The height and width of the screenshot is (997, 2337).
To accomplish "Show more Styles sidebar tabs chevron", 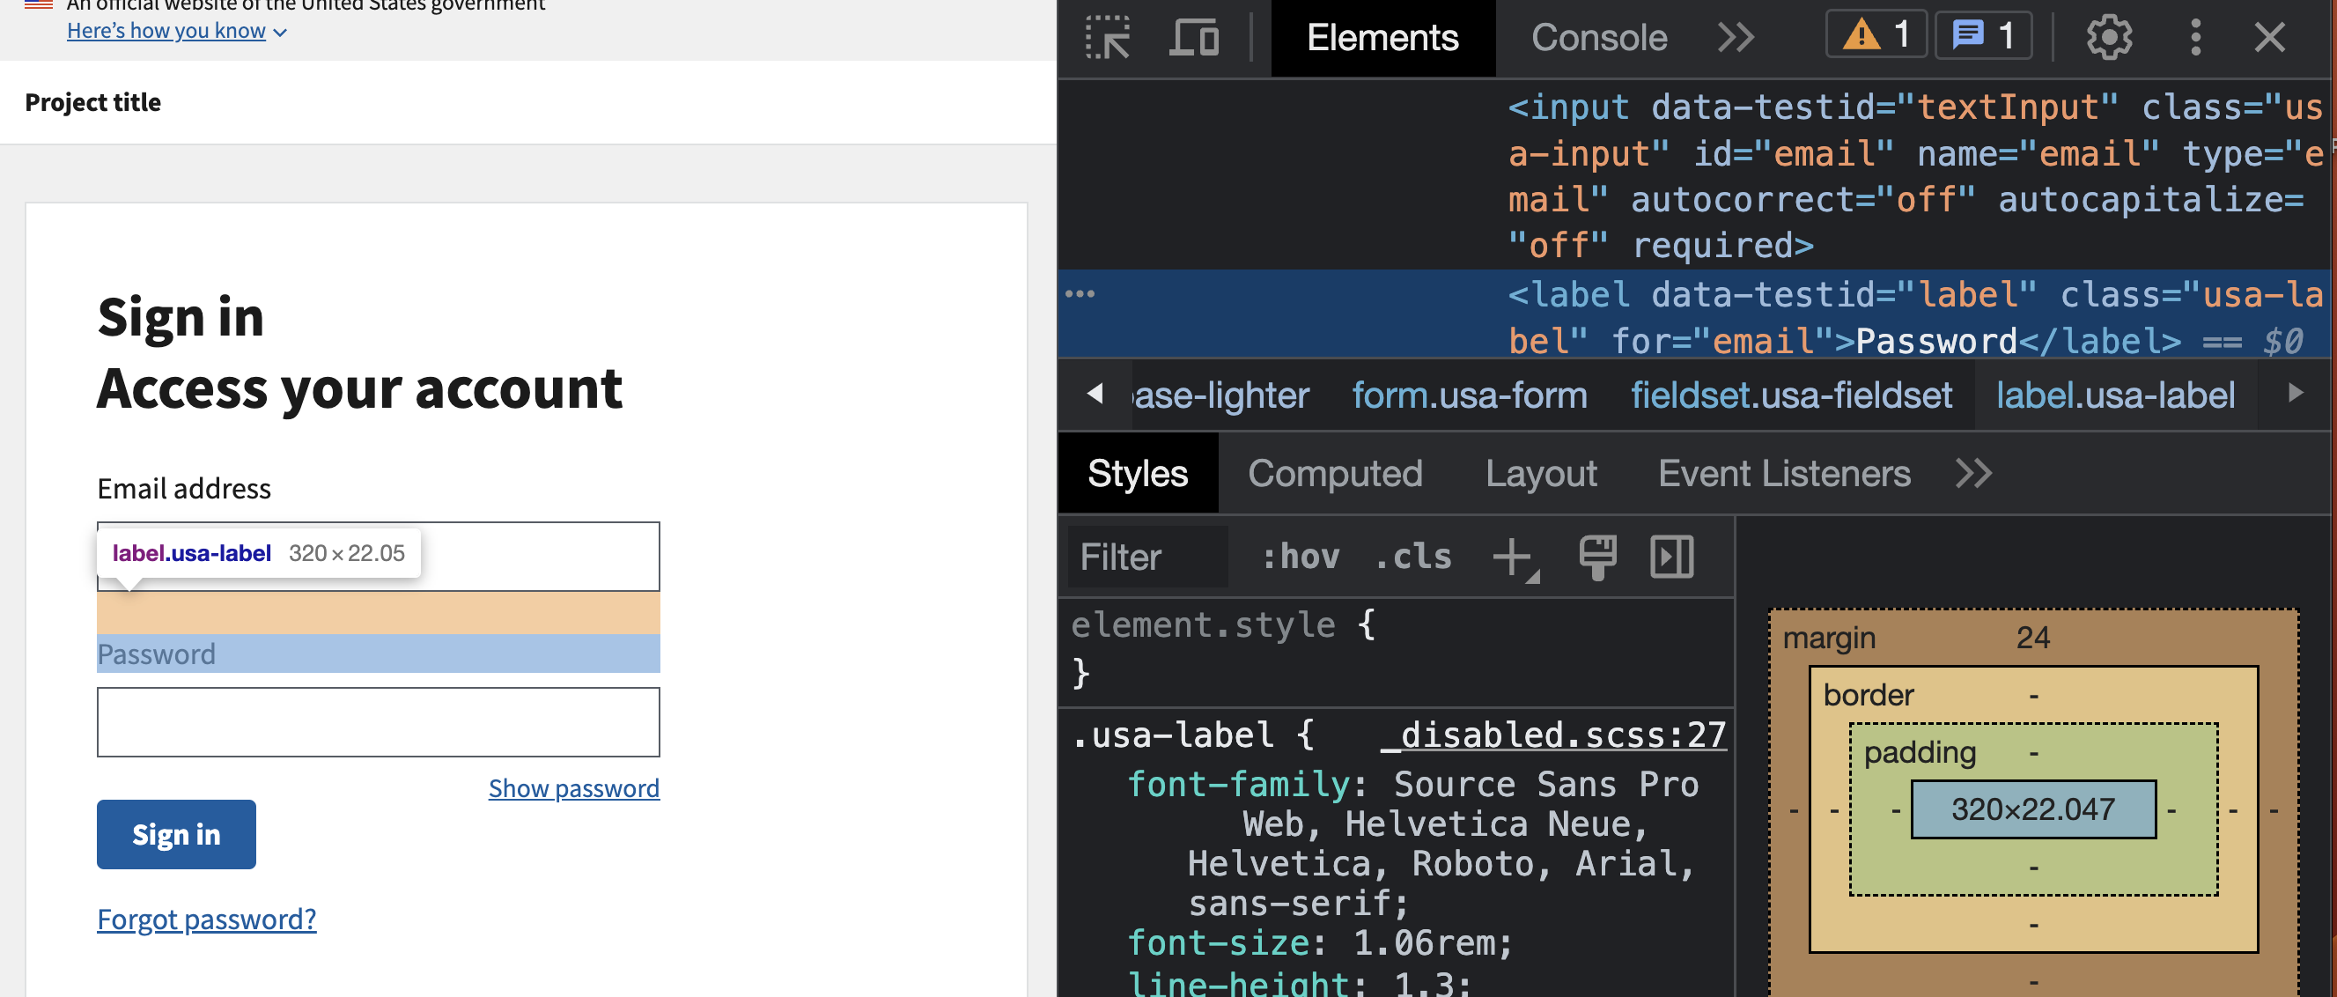I will click(1973, 474).
